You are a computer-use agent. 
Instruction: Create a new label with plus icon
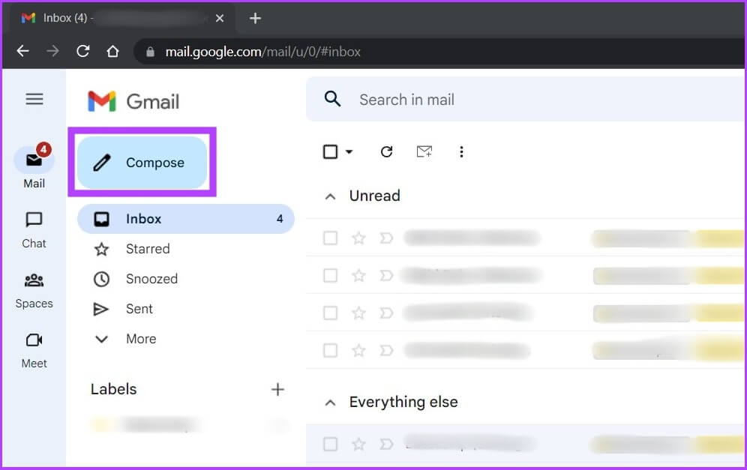click(277, 390)
